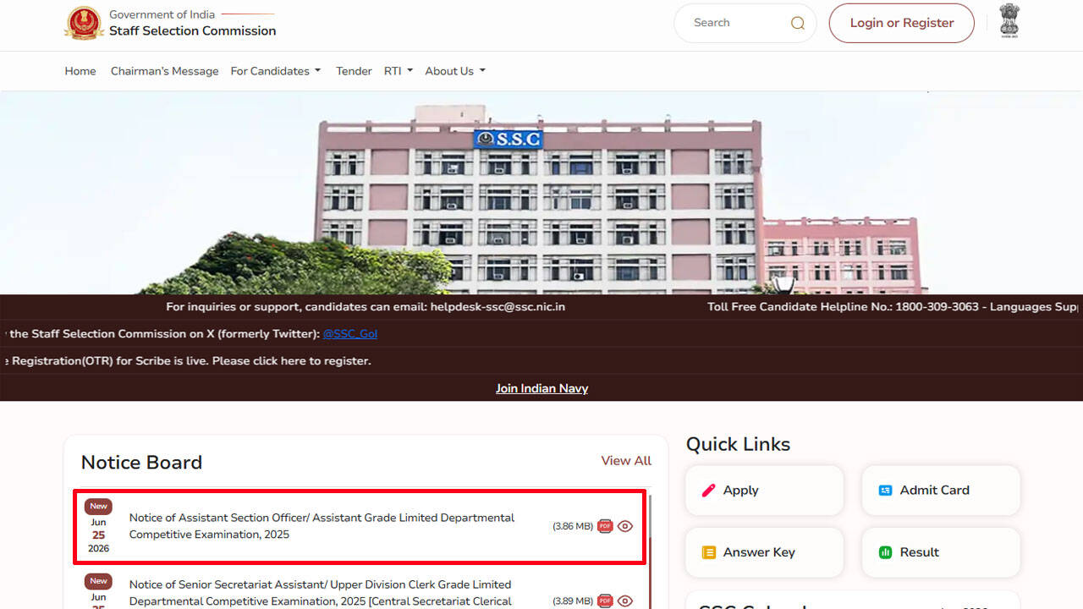Open notice of Senior Secretariat Assistant examination
Screen dimensions: 1083x609
[x=321, y=593]
